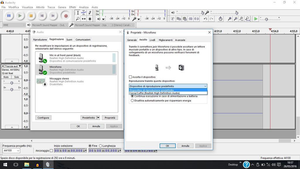Select the Draw pencil tool
The image size is (300, 169).
point(90,13)
